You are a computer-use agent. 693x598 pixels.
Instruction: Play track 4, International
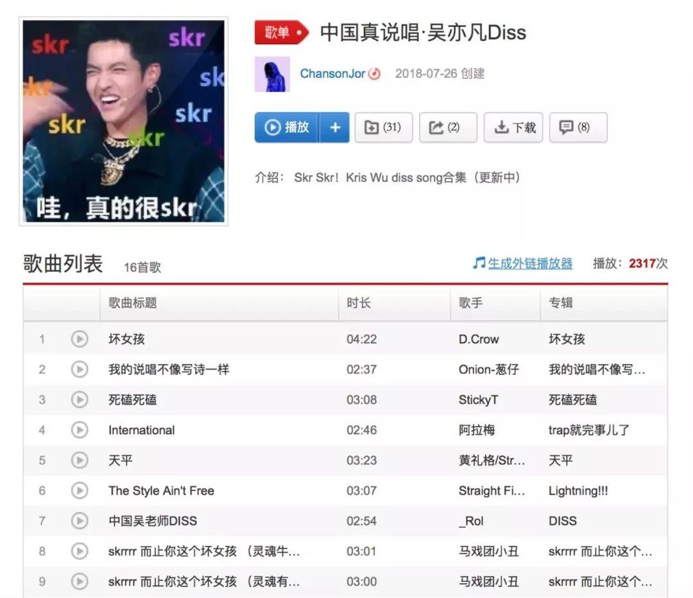(x=80, y=430)
